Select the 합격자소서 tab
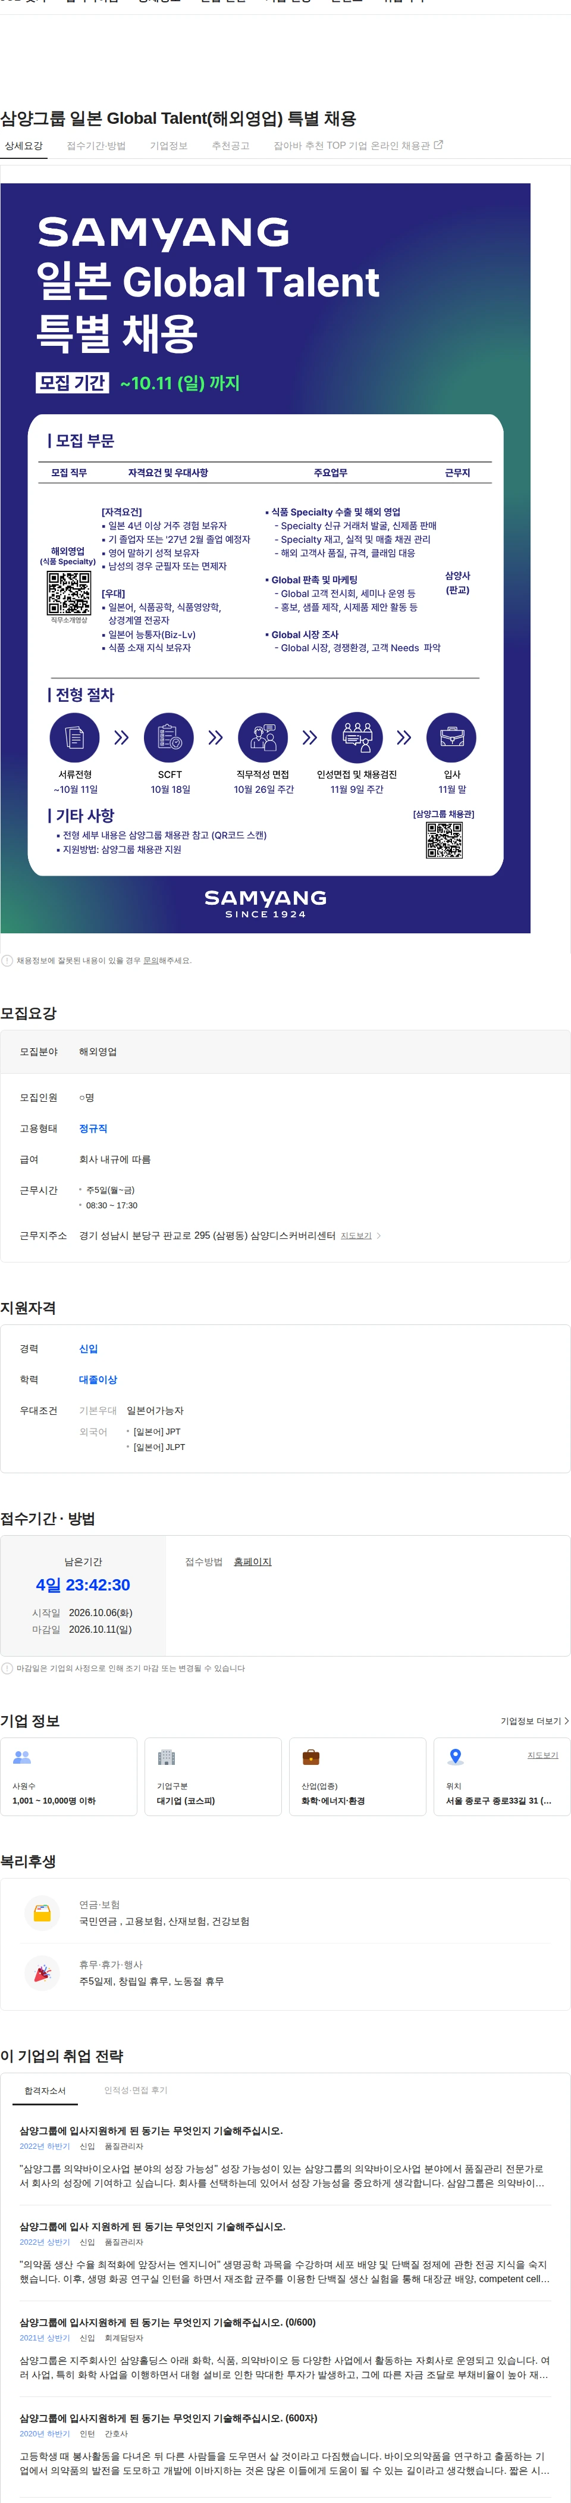571x2503 pixels. tap(45, 2090)
